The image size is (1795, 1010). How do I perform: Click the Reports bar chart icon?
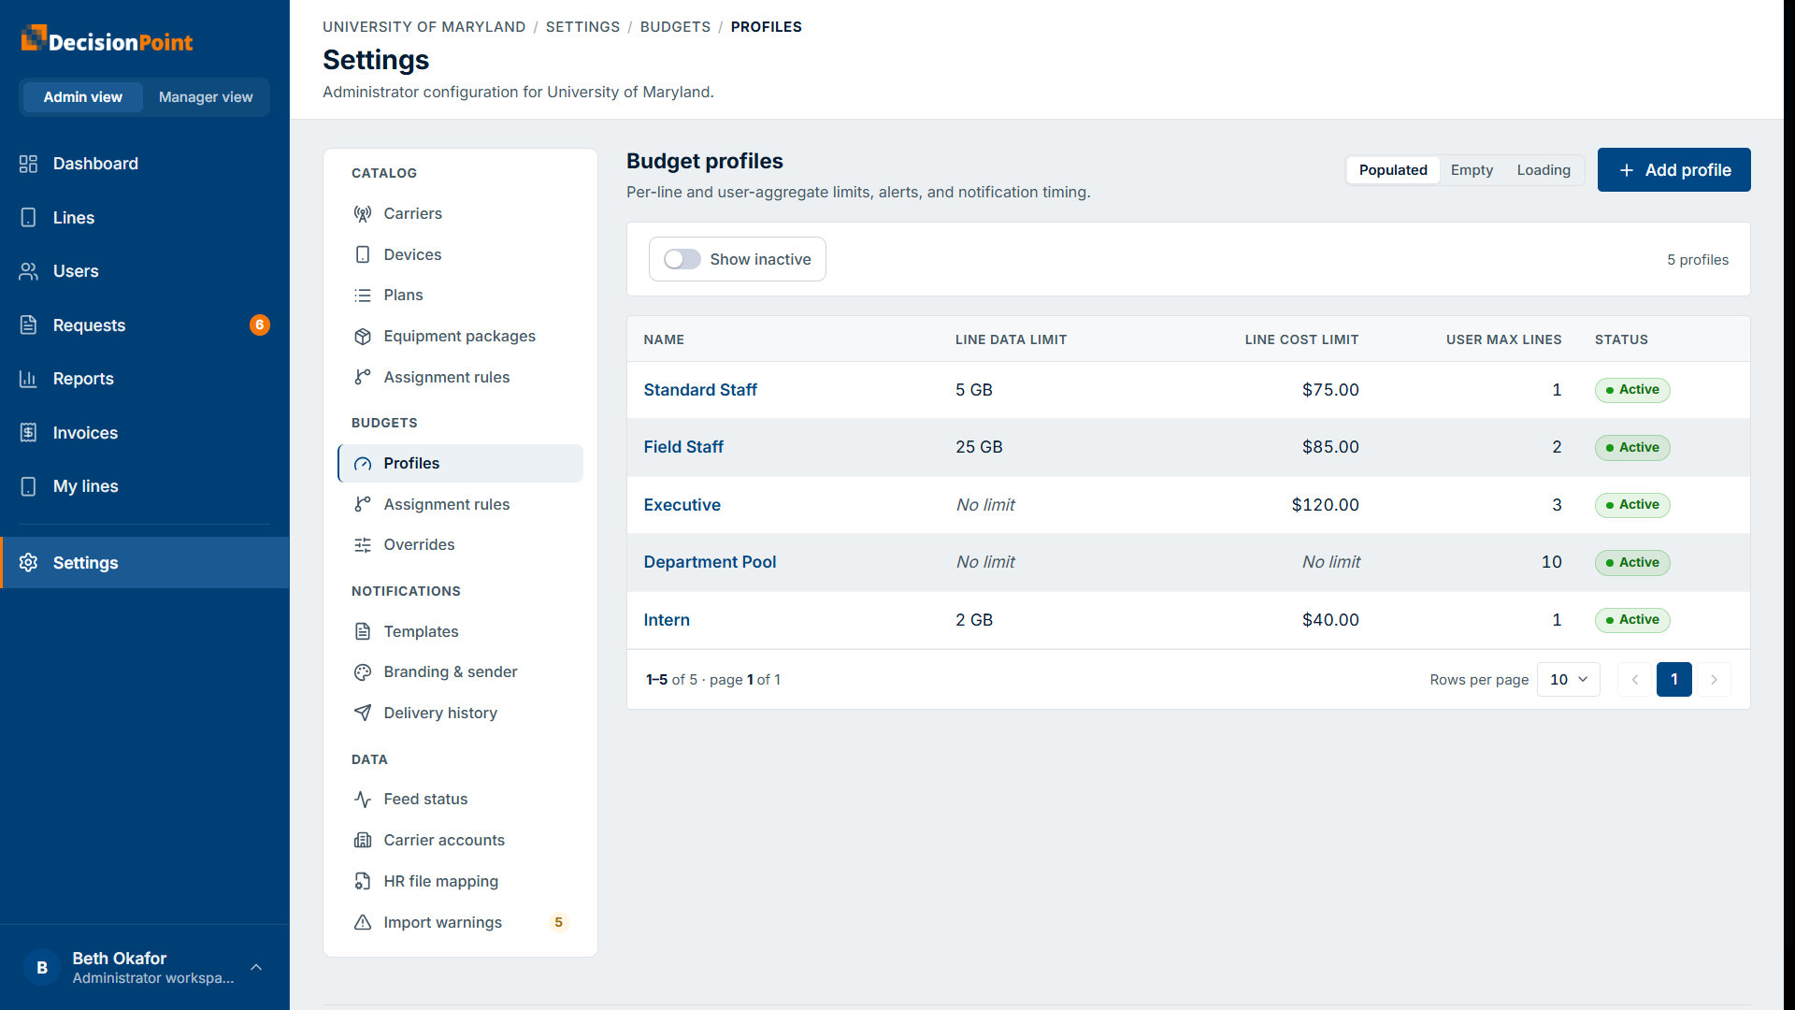28,379
